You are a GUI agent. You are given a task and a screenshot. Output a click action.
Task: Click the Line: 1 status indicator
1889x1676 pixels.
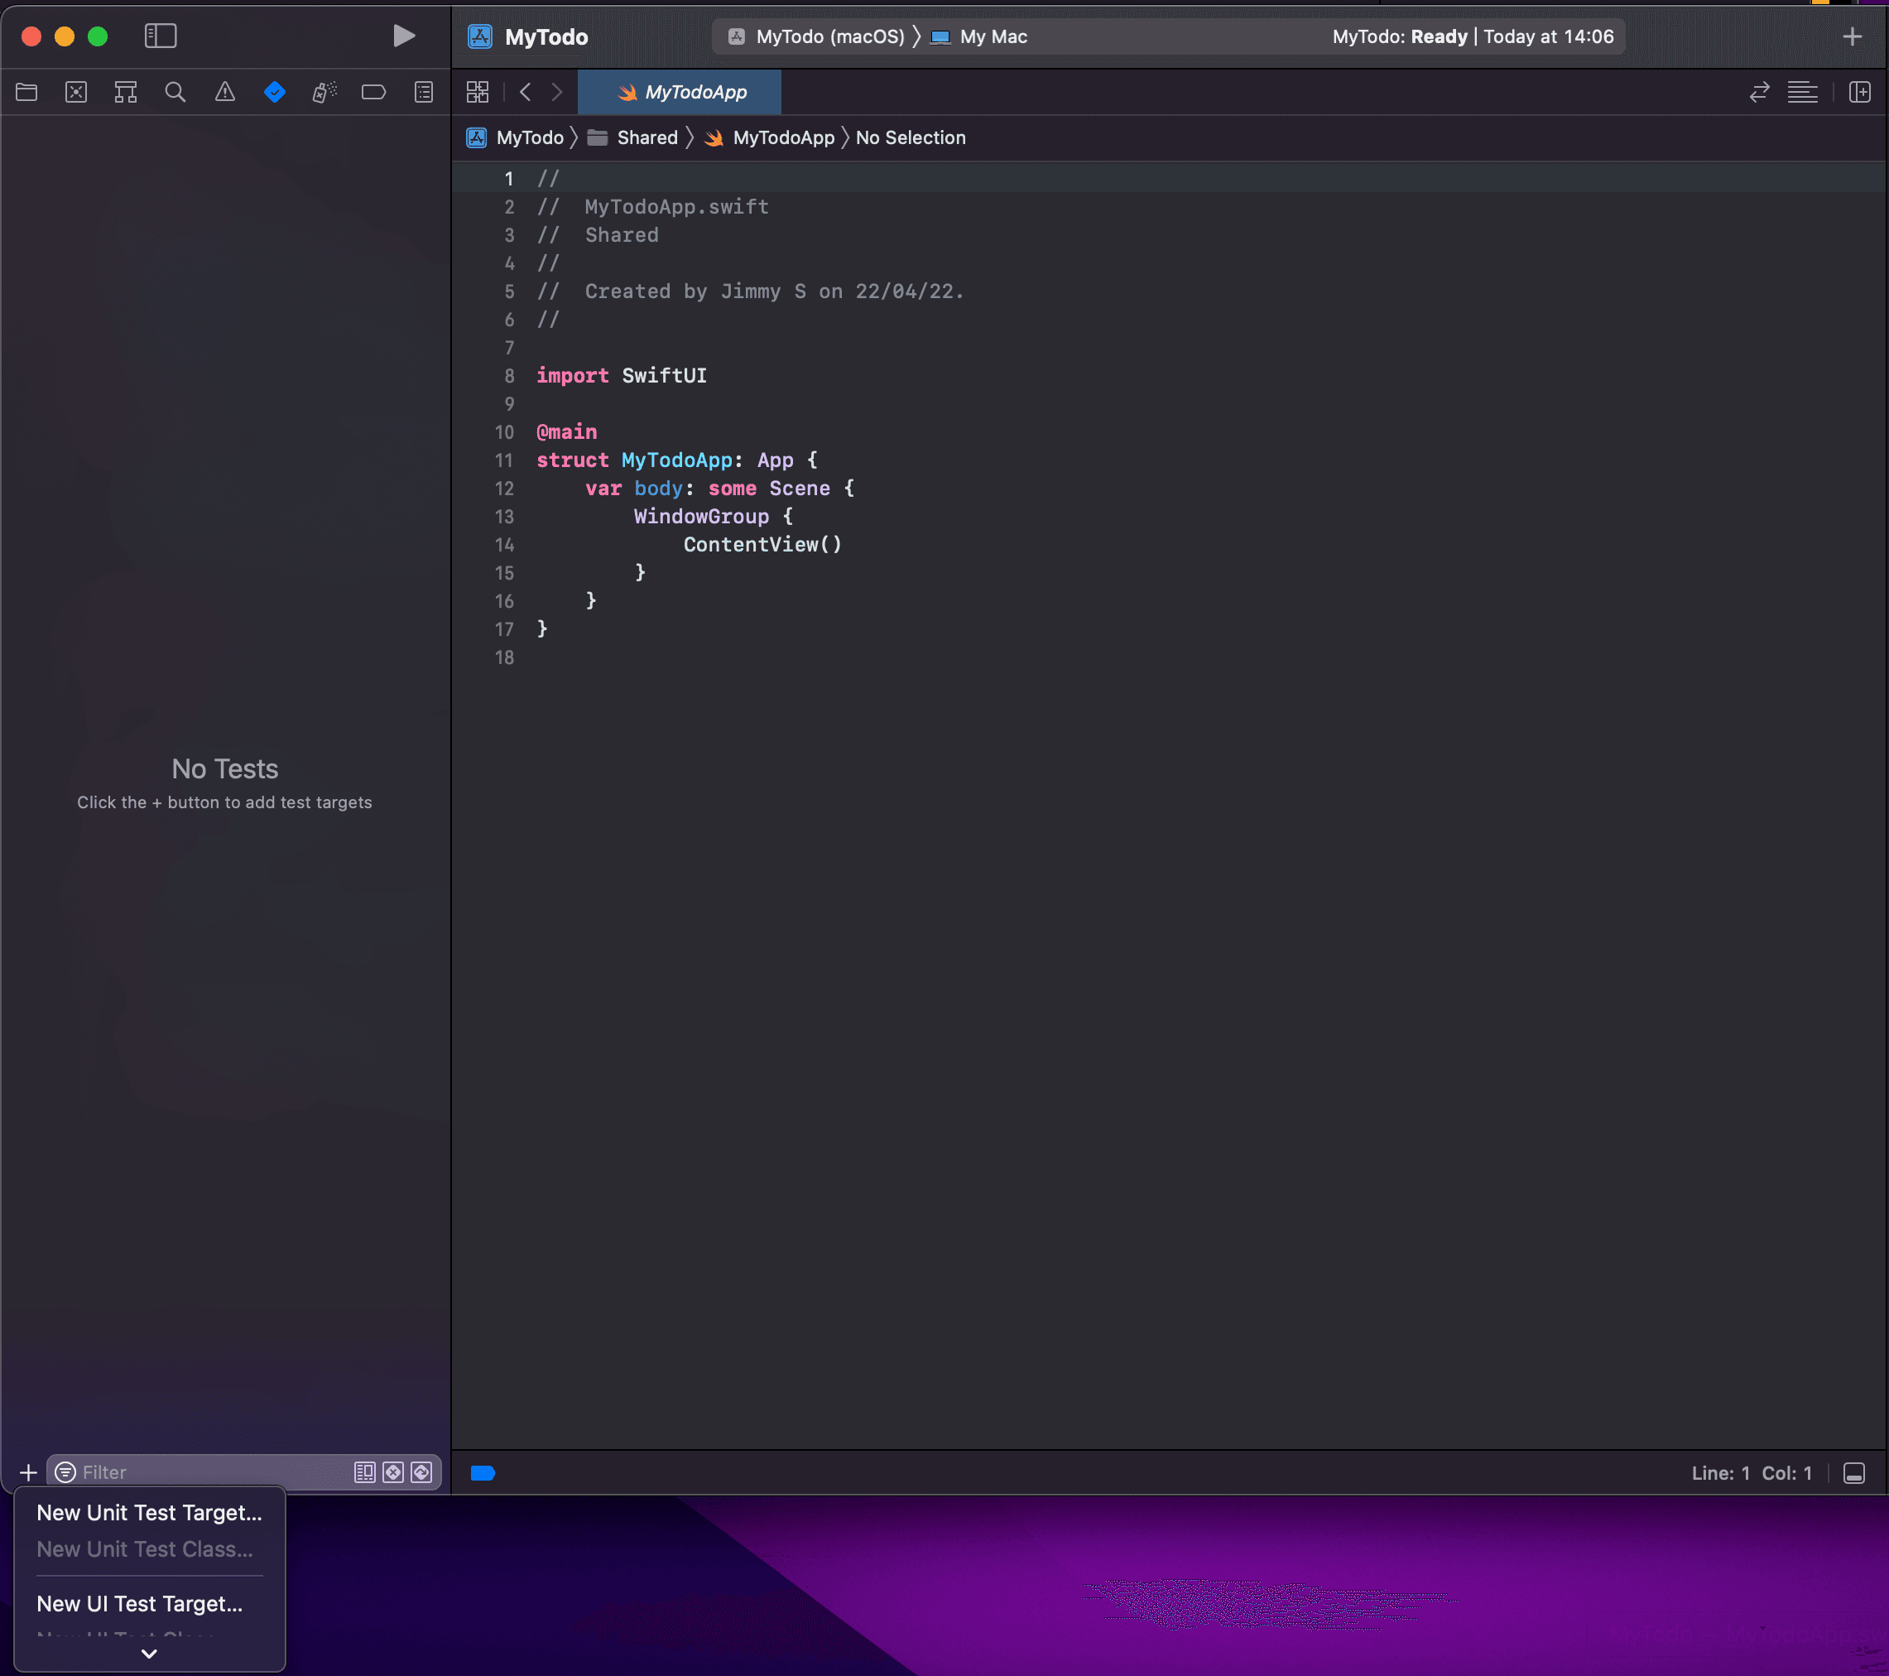point(1720,1472)
